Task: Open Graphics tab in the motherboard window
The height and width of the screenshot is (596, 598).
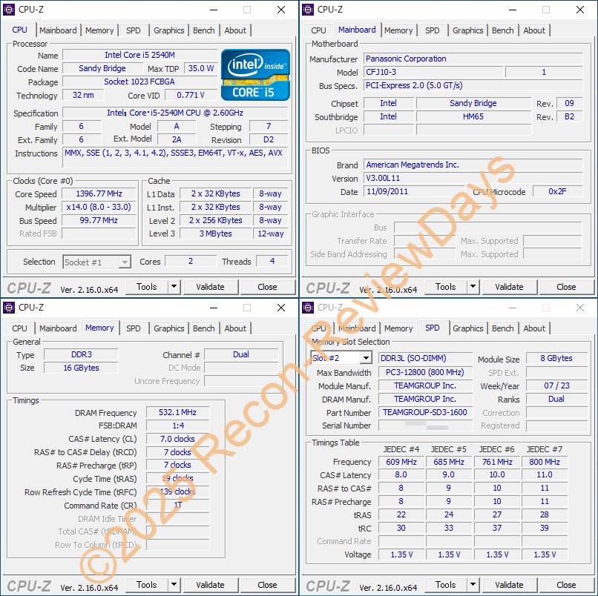Action: pyautogui.click(x=467, y=30)
